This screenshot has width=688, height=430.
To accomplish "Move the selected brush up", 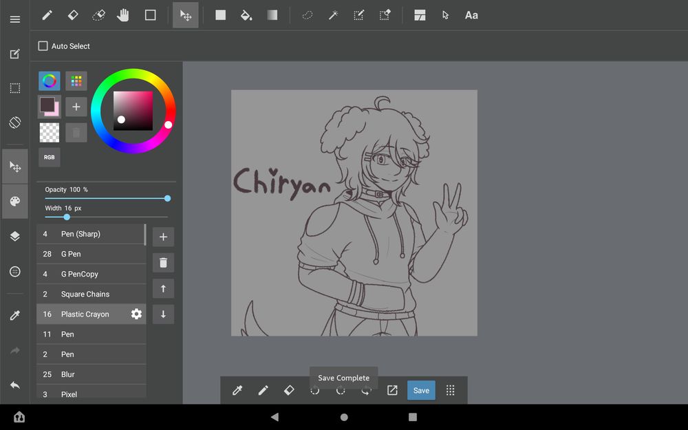I will click(163, 289).
